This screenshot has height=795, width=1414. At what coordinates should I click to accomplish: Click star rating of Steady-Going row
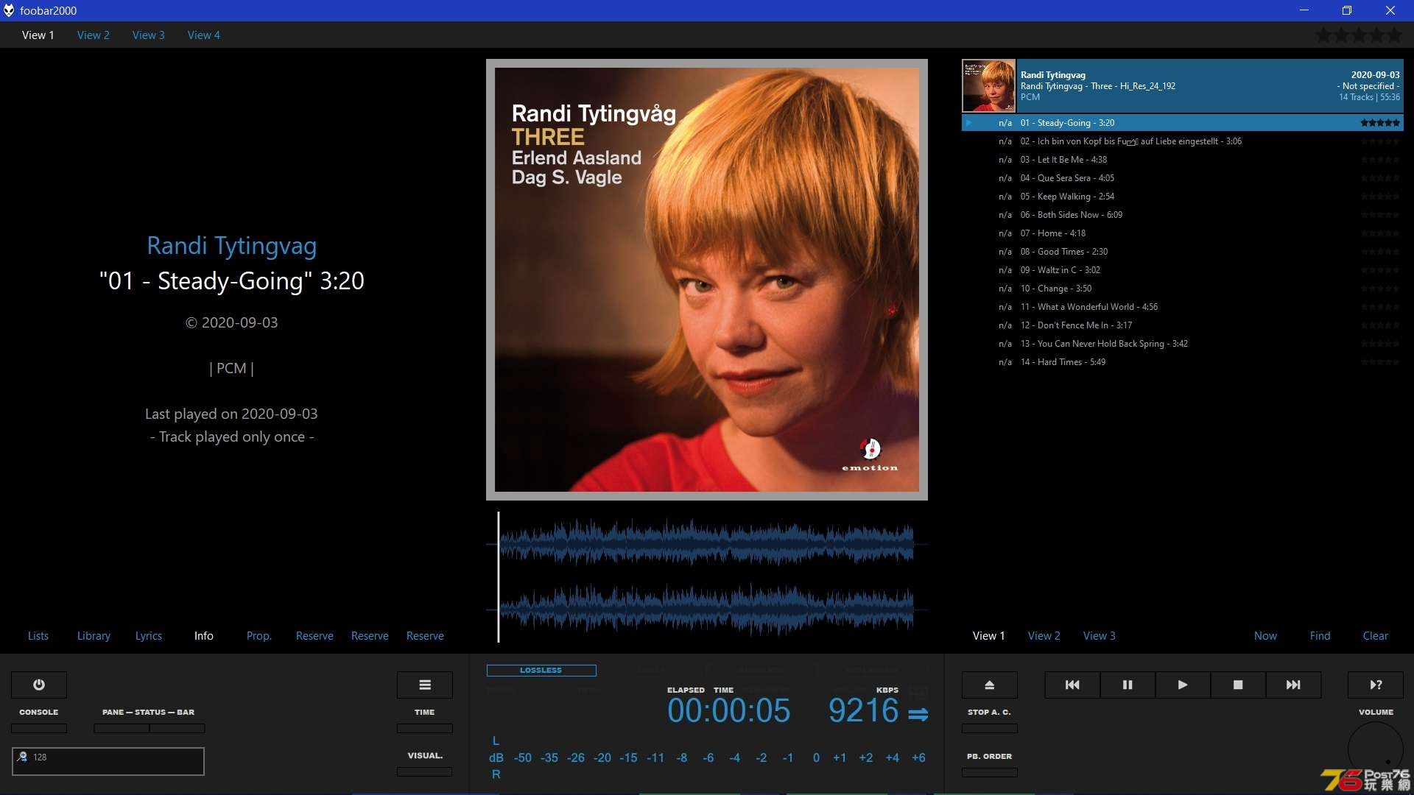tap(1380, 123)
